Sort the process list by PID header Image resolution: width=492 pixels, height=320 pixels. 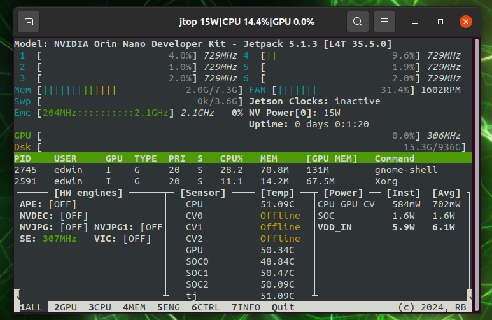(22, 158)
